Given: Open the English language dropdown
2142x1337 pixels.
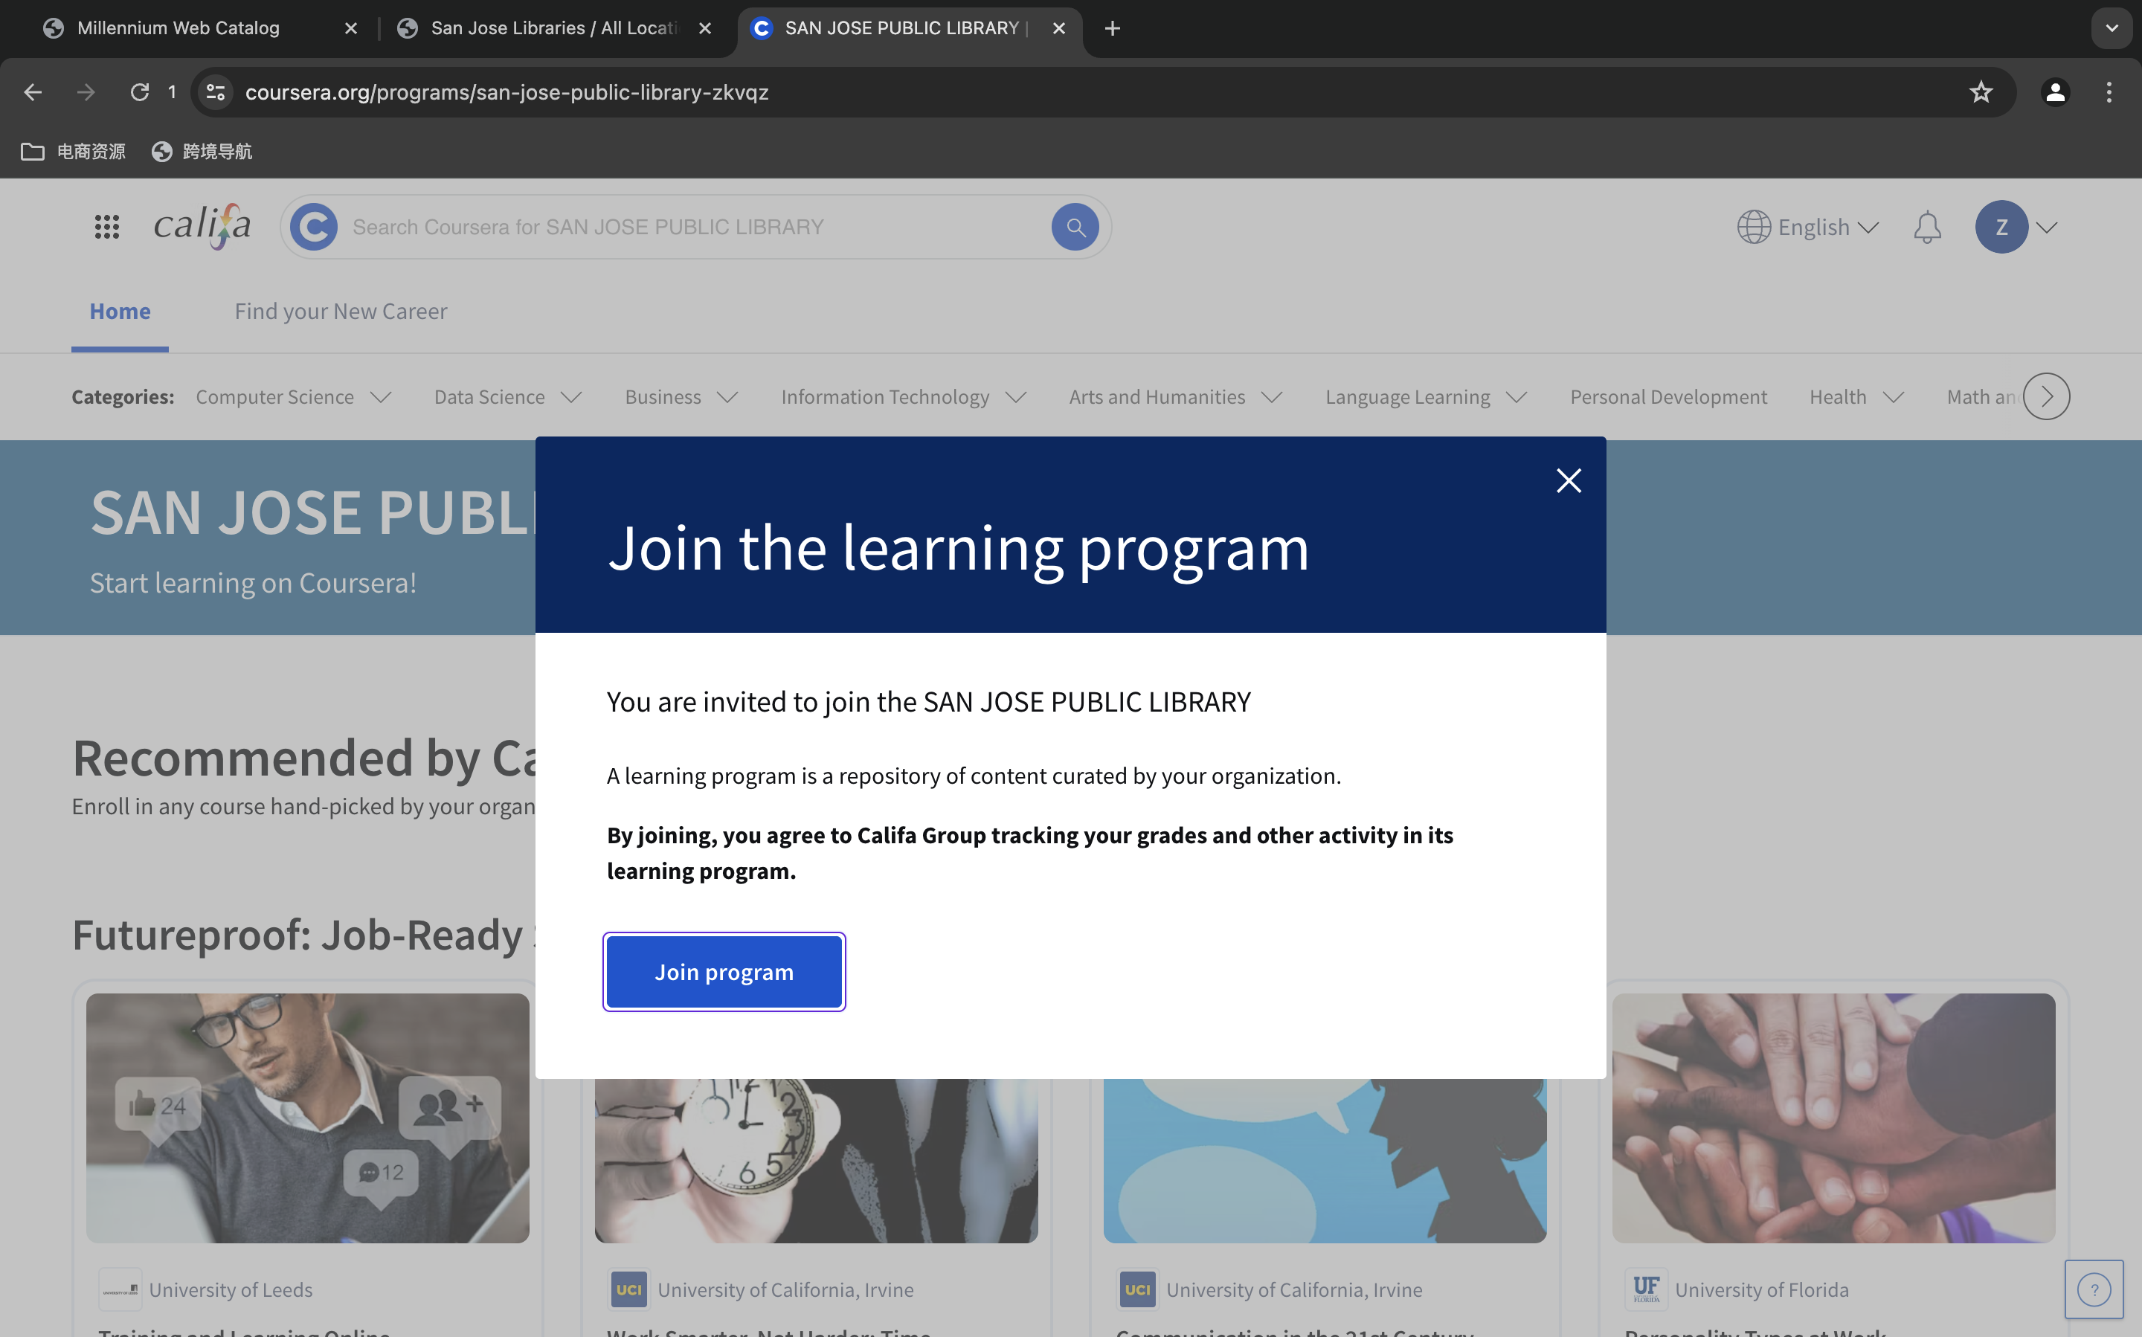Looking at the screenshot, I should point(1808,228).
